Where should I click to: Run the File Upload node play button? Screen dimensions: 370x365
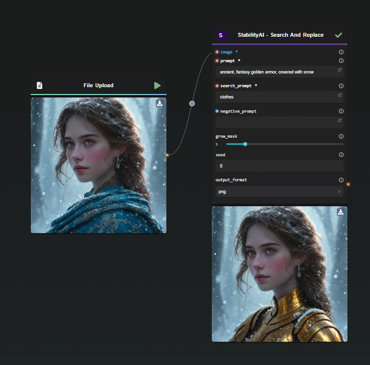(x=157, y=86)
